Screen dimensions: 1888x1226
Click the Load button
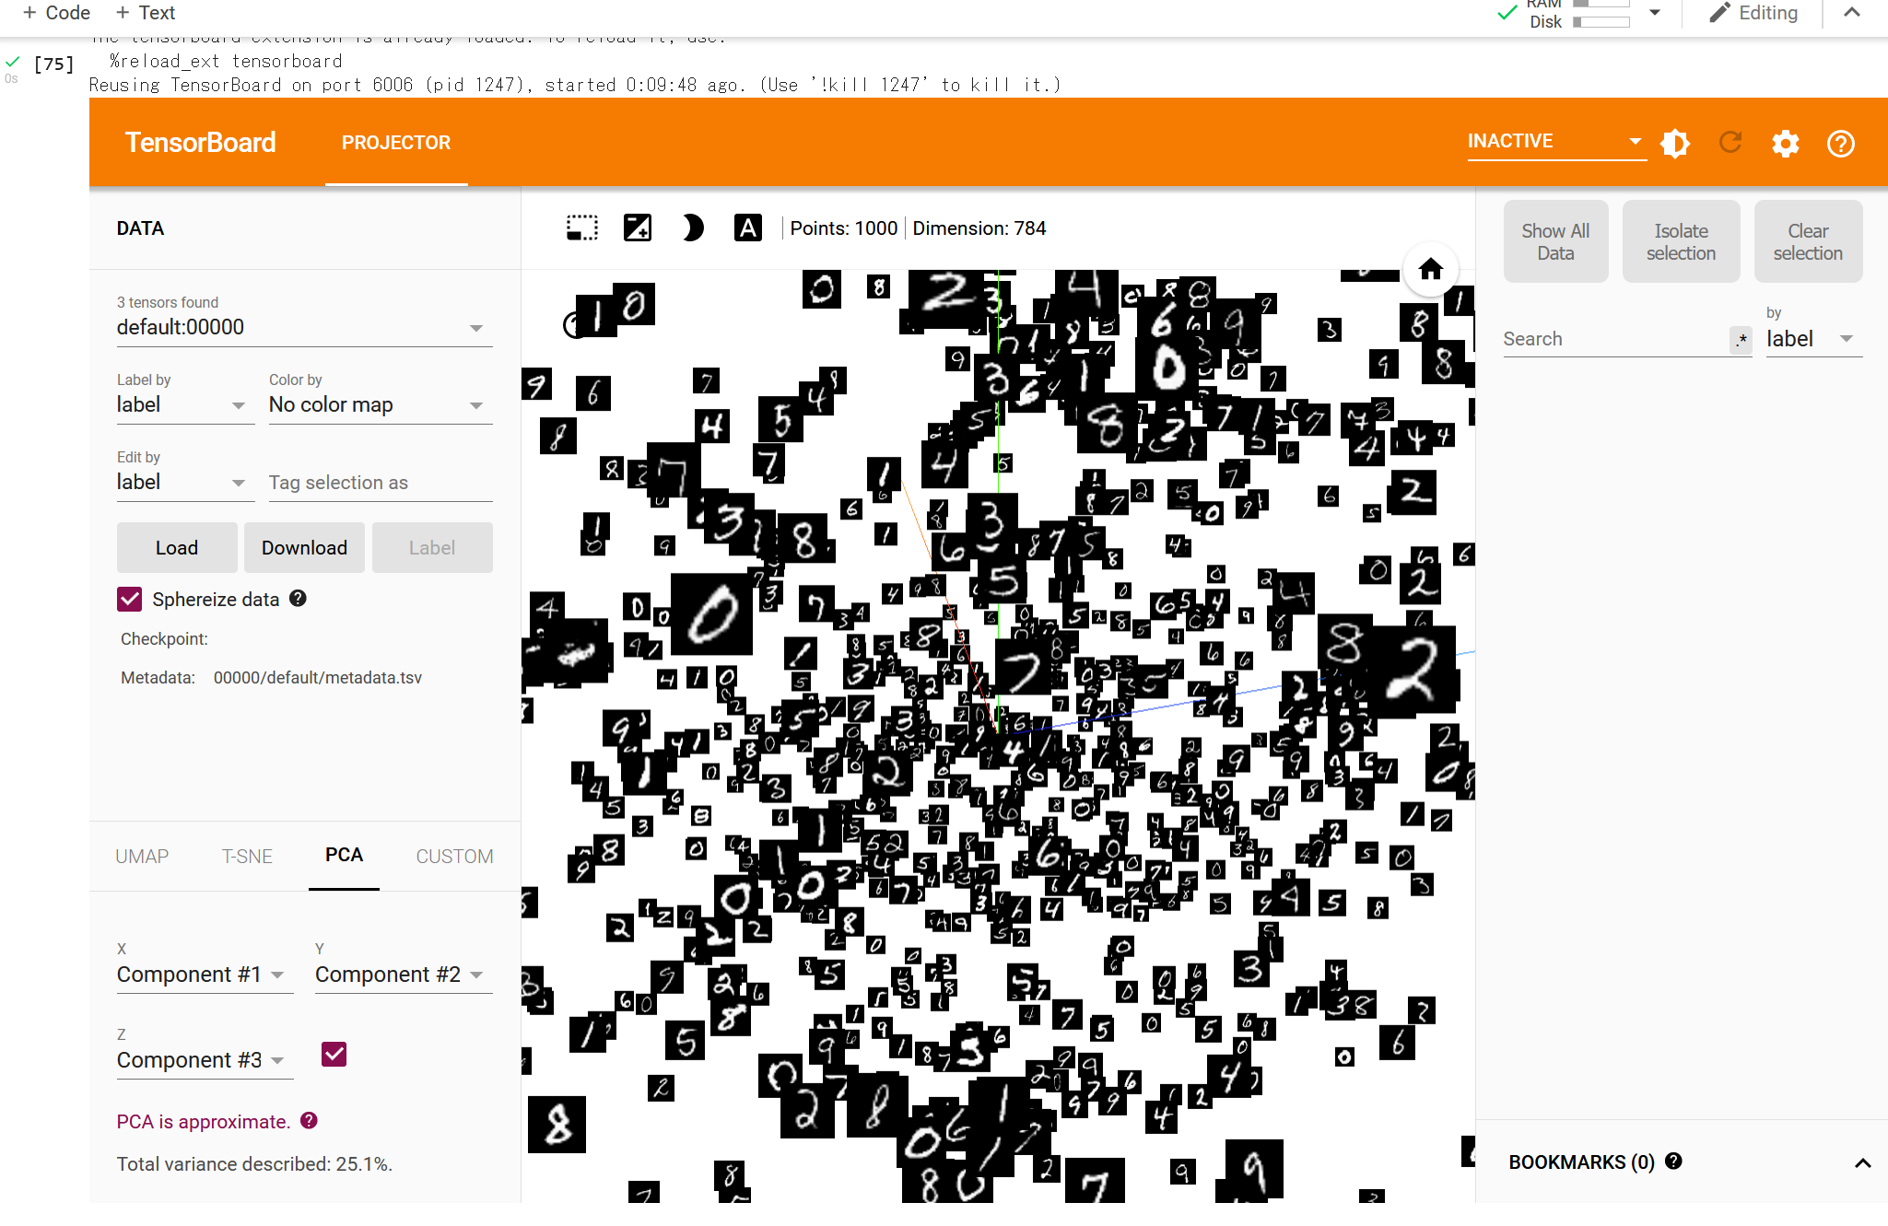click(x=177, y=547)
